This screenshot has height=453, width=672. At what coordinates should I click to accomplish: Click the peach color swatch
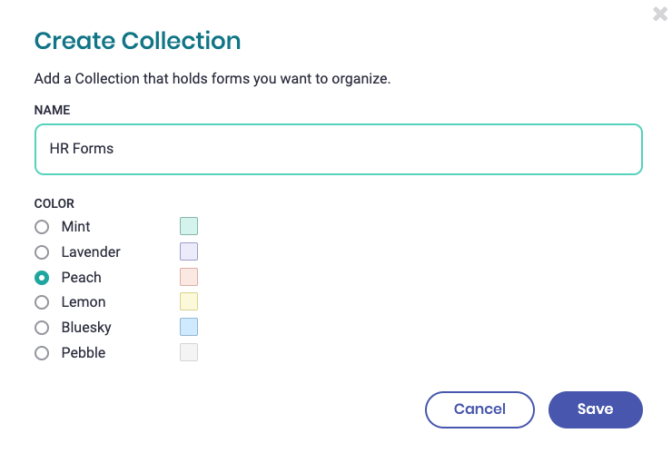pyautogui.click(x=189, y=277)
